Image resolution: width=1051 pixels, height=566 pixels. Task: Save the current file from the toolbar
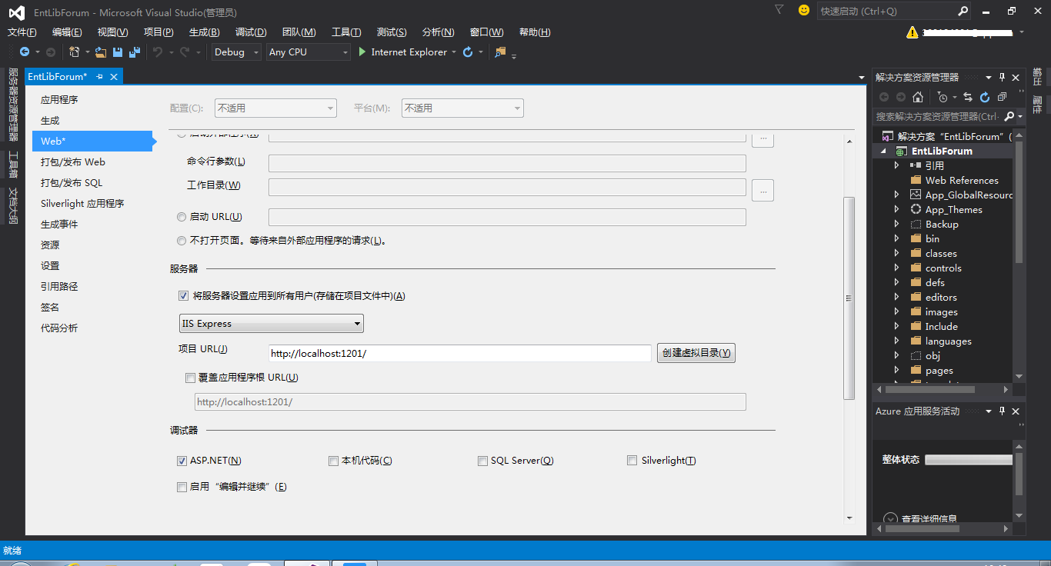[x=118, y=52]
